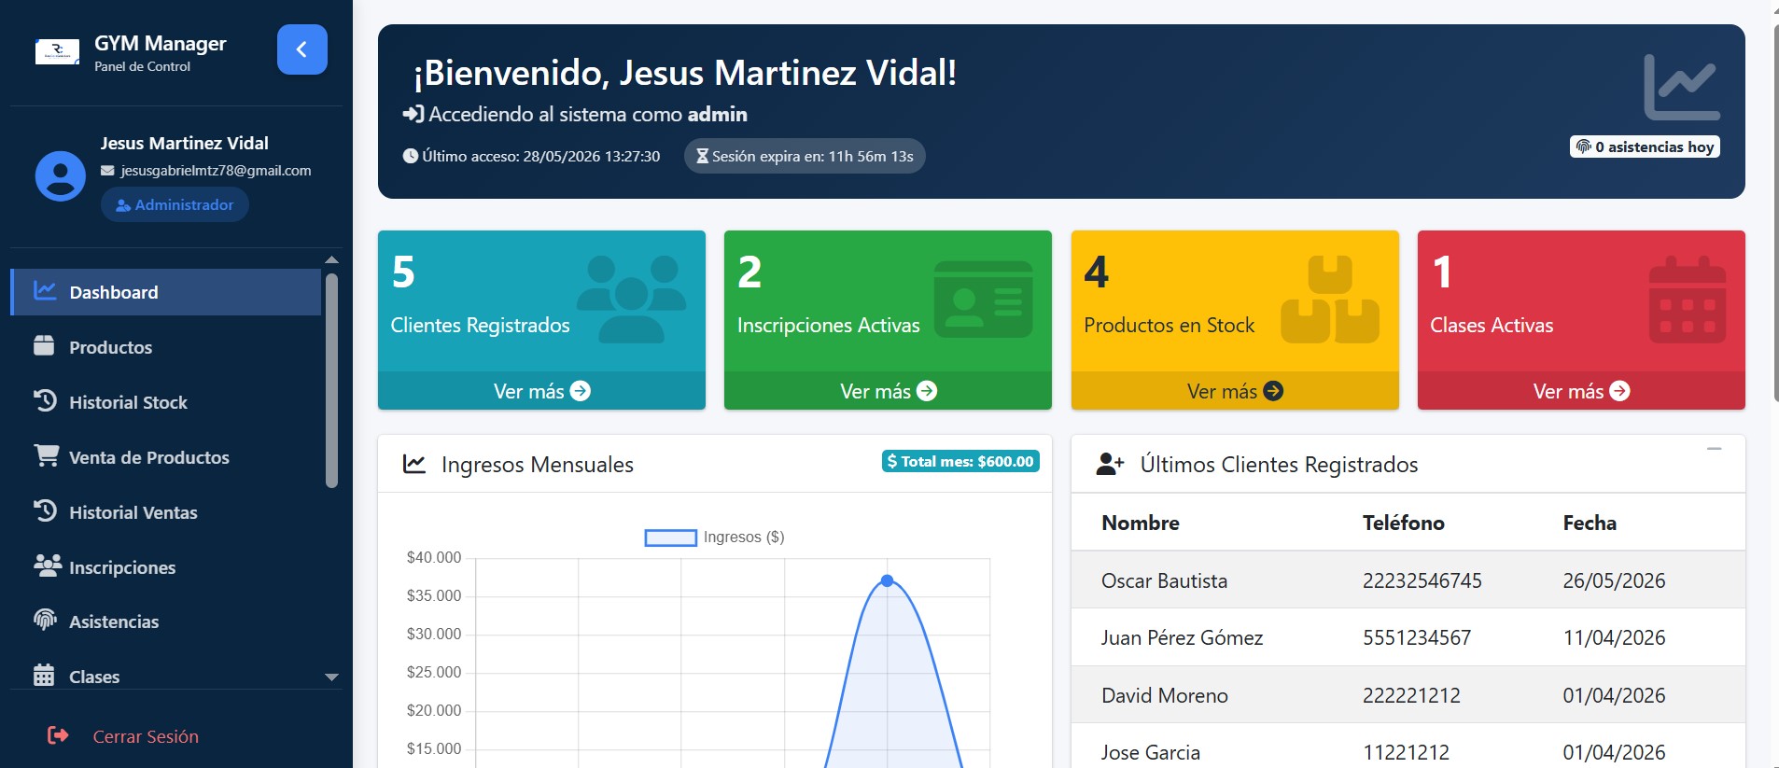1779x768 pixels.
Task: Open Ver más under Productos en Stock
Action: coord(1235,391)
